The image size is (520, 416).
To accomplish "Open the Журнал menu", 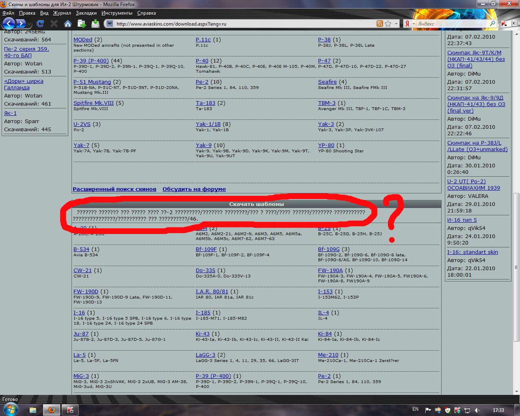I will point(62,13).
